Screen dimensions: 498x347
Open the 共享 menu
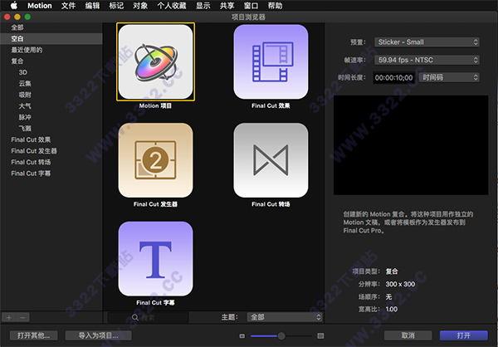[x=227, y=6]
